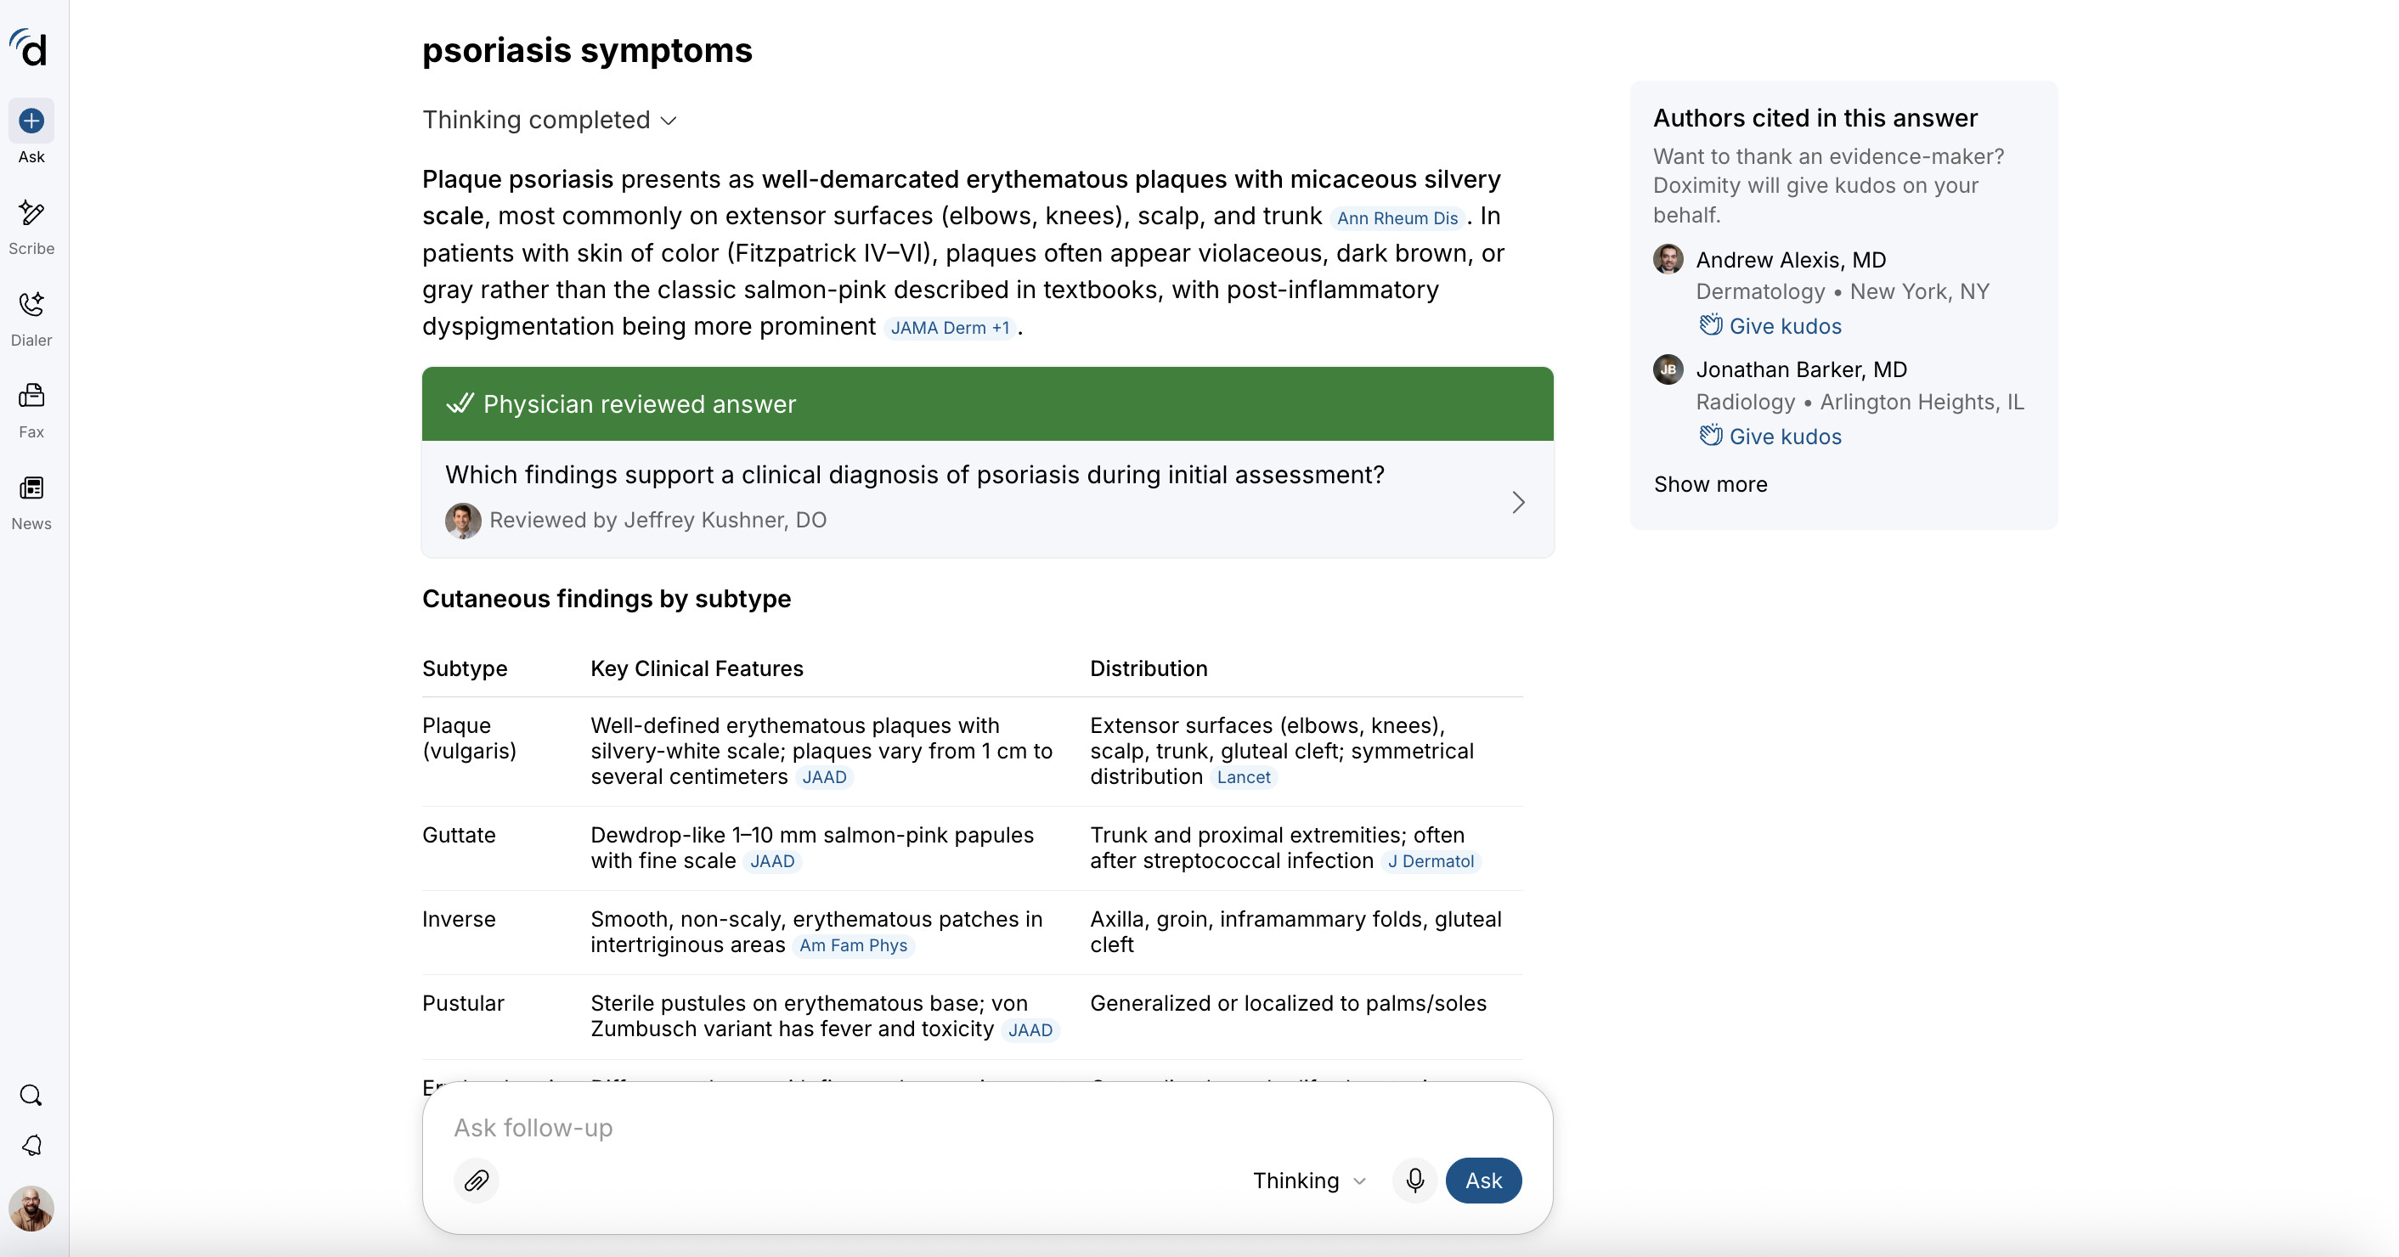This screenshot has height=1257, width=2399.
Task: Open the user profile avatar
Action: click(31, 1209)
